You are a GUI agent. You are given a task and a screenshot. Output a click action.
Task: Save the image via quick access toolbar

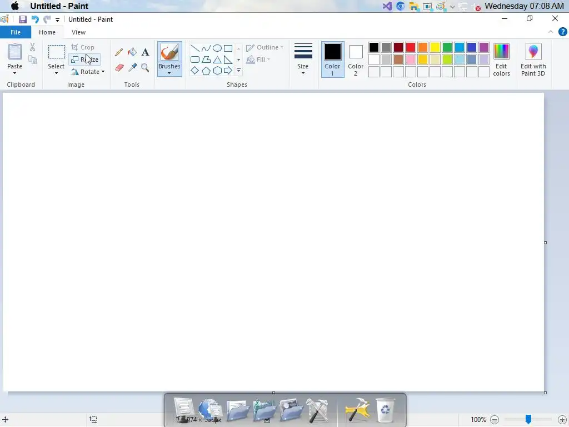[x=23, y=19]
